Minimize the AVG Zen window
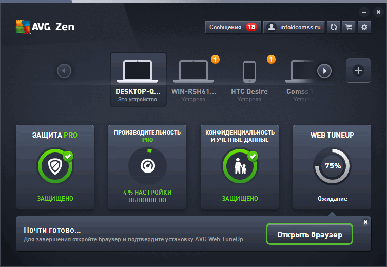Image resolution: width=387 pixels, height=267 pixels. click(364, 12)
